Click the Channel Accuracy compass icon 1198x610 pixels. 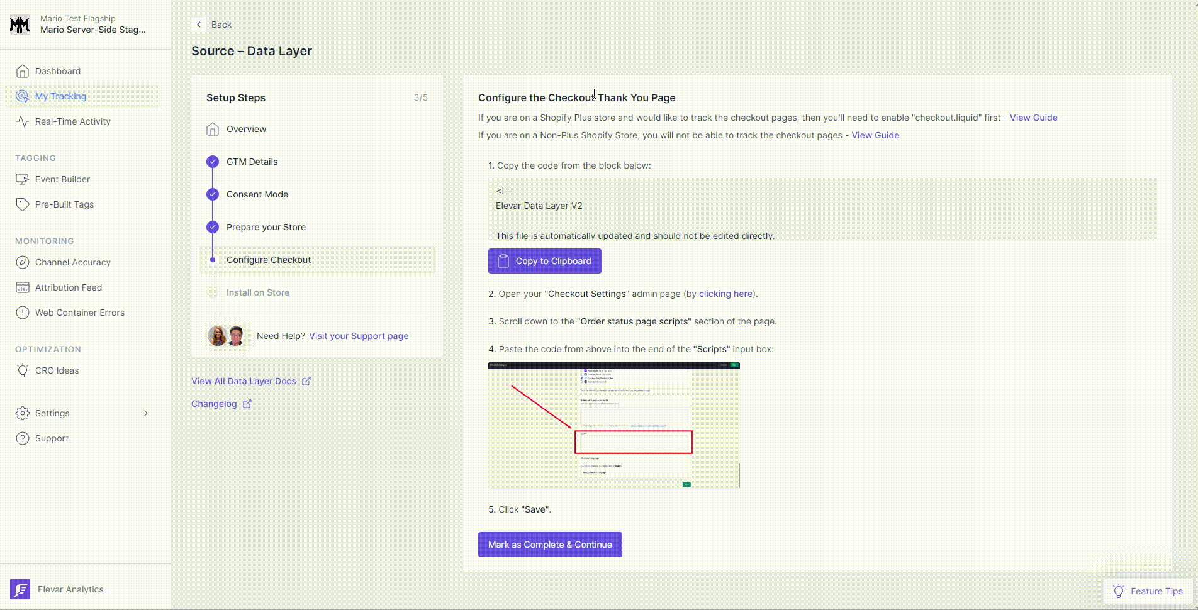coord(23,262)
